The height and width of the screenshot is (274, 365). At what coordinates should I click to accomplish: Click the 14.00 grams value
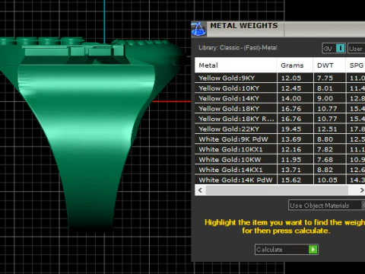tap(291, 98)
